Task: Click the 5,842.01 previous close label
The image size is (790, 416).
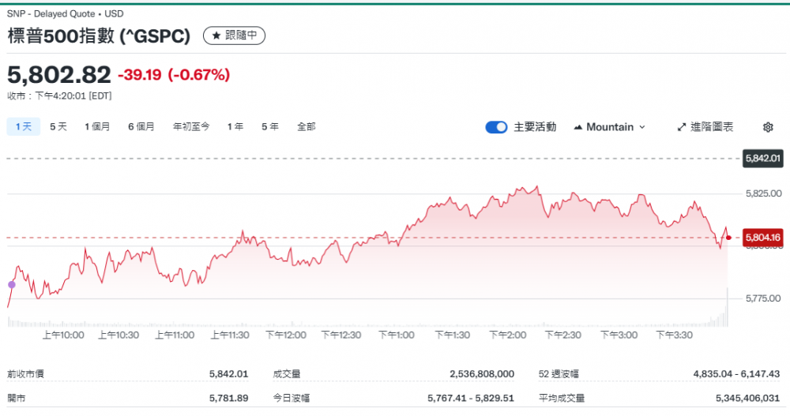Action: (762, 159)
